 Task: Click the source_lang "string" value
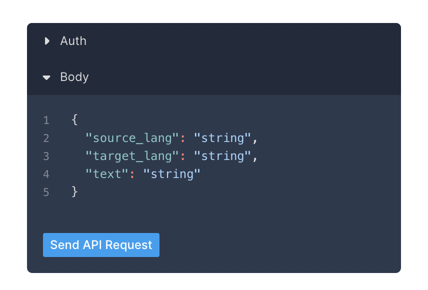click(222, 138)
